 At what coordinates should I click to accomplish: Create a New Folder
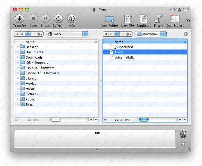110,19
